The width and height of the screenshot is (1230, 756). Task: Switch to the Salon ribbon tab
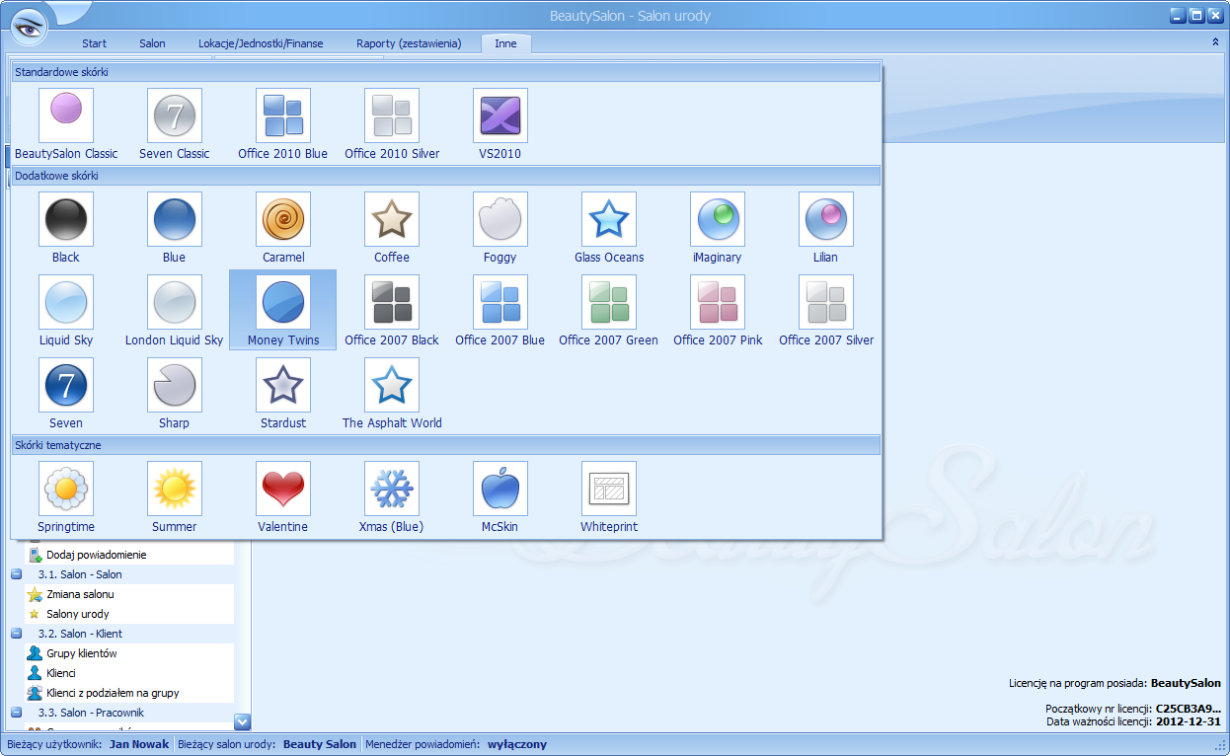[x=152, y=43]
